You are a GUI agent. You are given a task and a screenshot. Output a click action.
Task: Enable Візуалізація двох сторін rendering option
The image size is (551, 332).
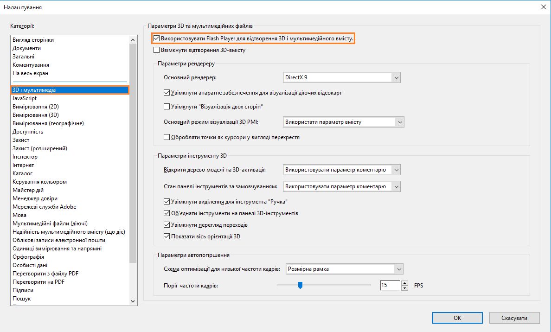(x=166, y=107)
